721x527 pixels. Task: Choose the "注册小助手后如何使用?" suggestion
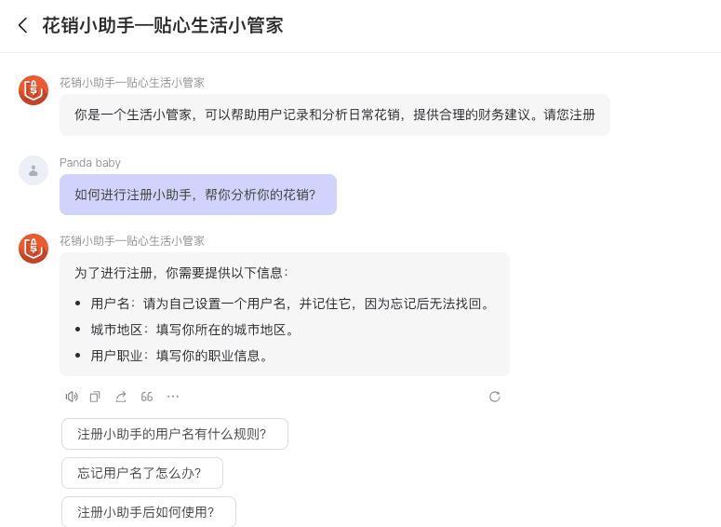point(148,512)
